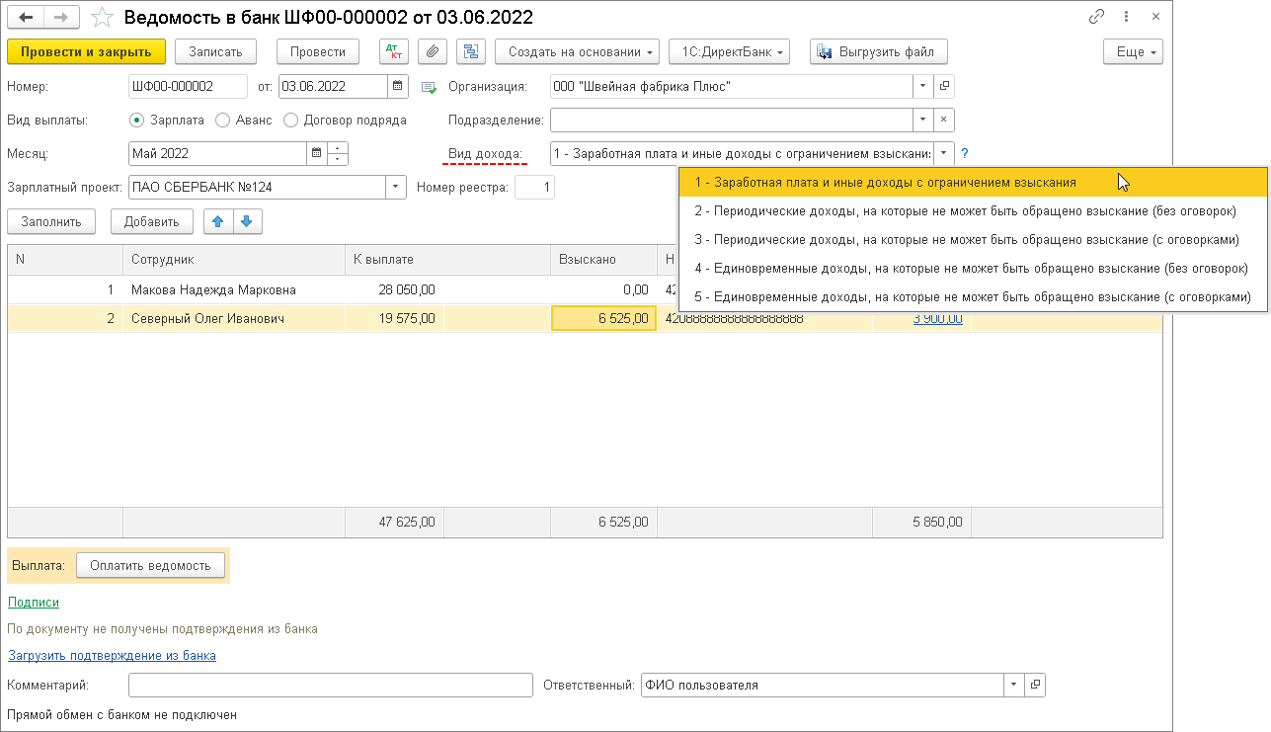Screen dimensions: 1271x732
Task: Go back with the left arrow button
Action: coord(26,17)
